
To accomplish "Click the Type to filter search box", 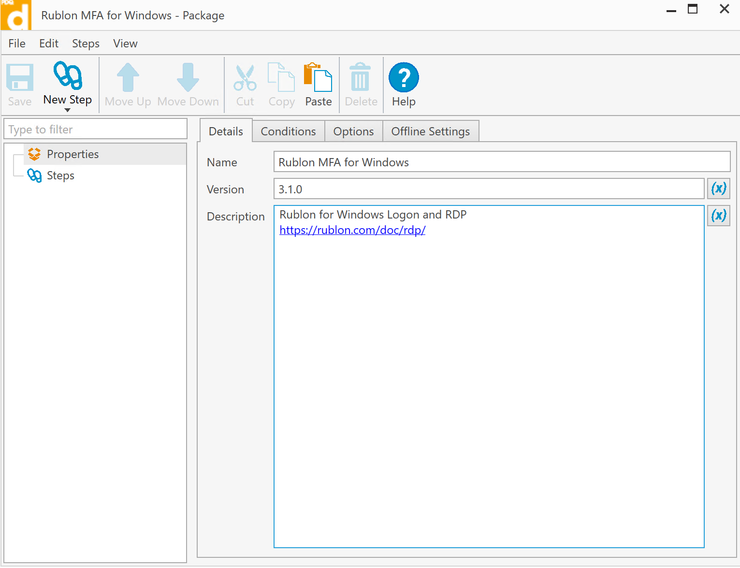I will (x=95, y=130).
